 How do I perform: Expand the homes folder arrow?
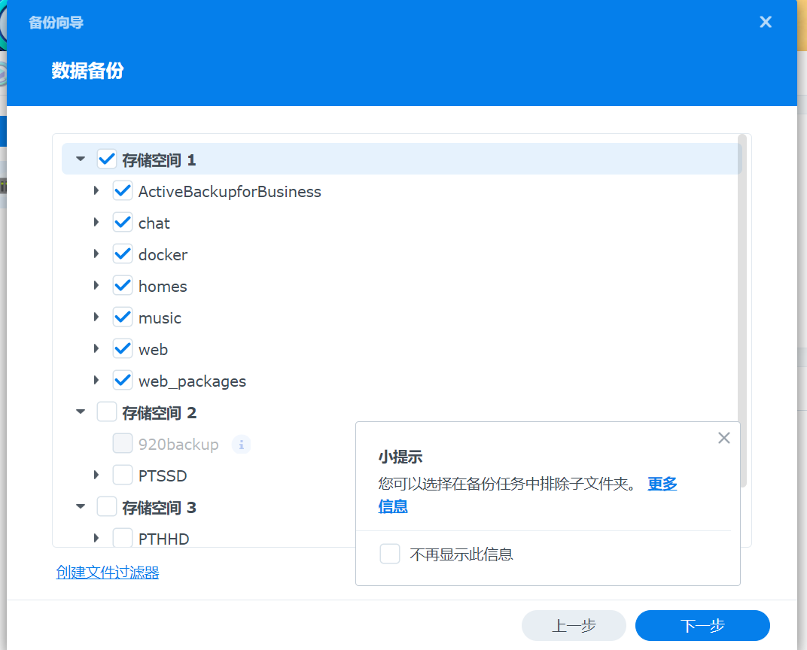[96, 285]
